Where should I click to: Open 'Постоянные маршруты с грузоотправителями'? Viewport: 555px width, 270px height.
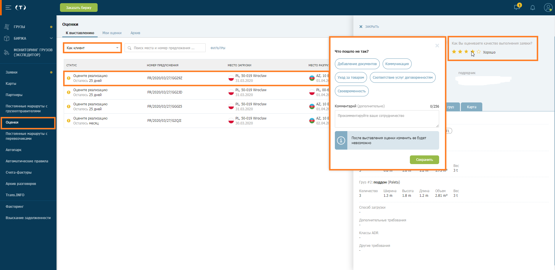pyautogui.click(x=27, y=109)
